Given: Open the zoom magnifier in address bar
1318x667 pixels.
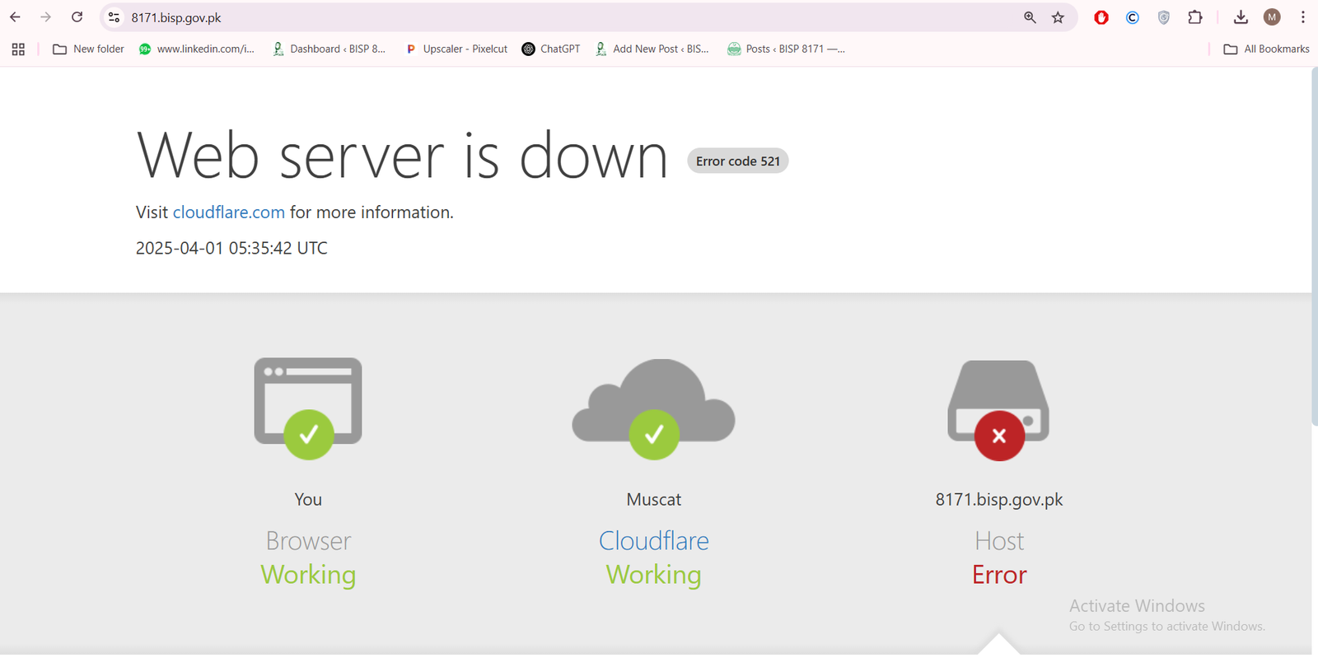Looking at the screenshot, I should 1030,17.
